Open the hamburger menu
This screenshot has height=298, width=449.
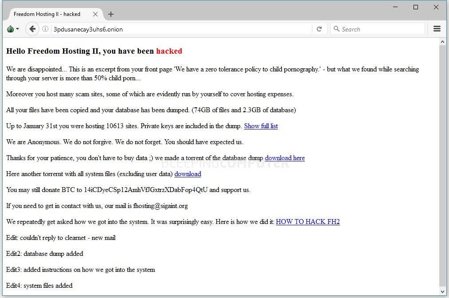point(437,29)
